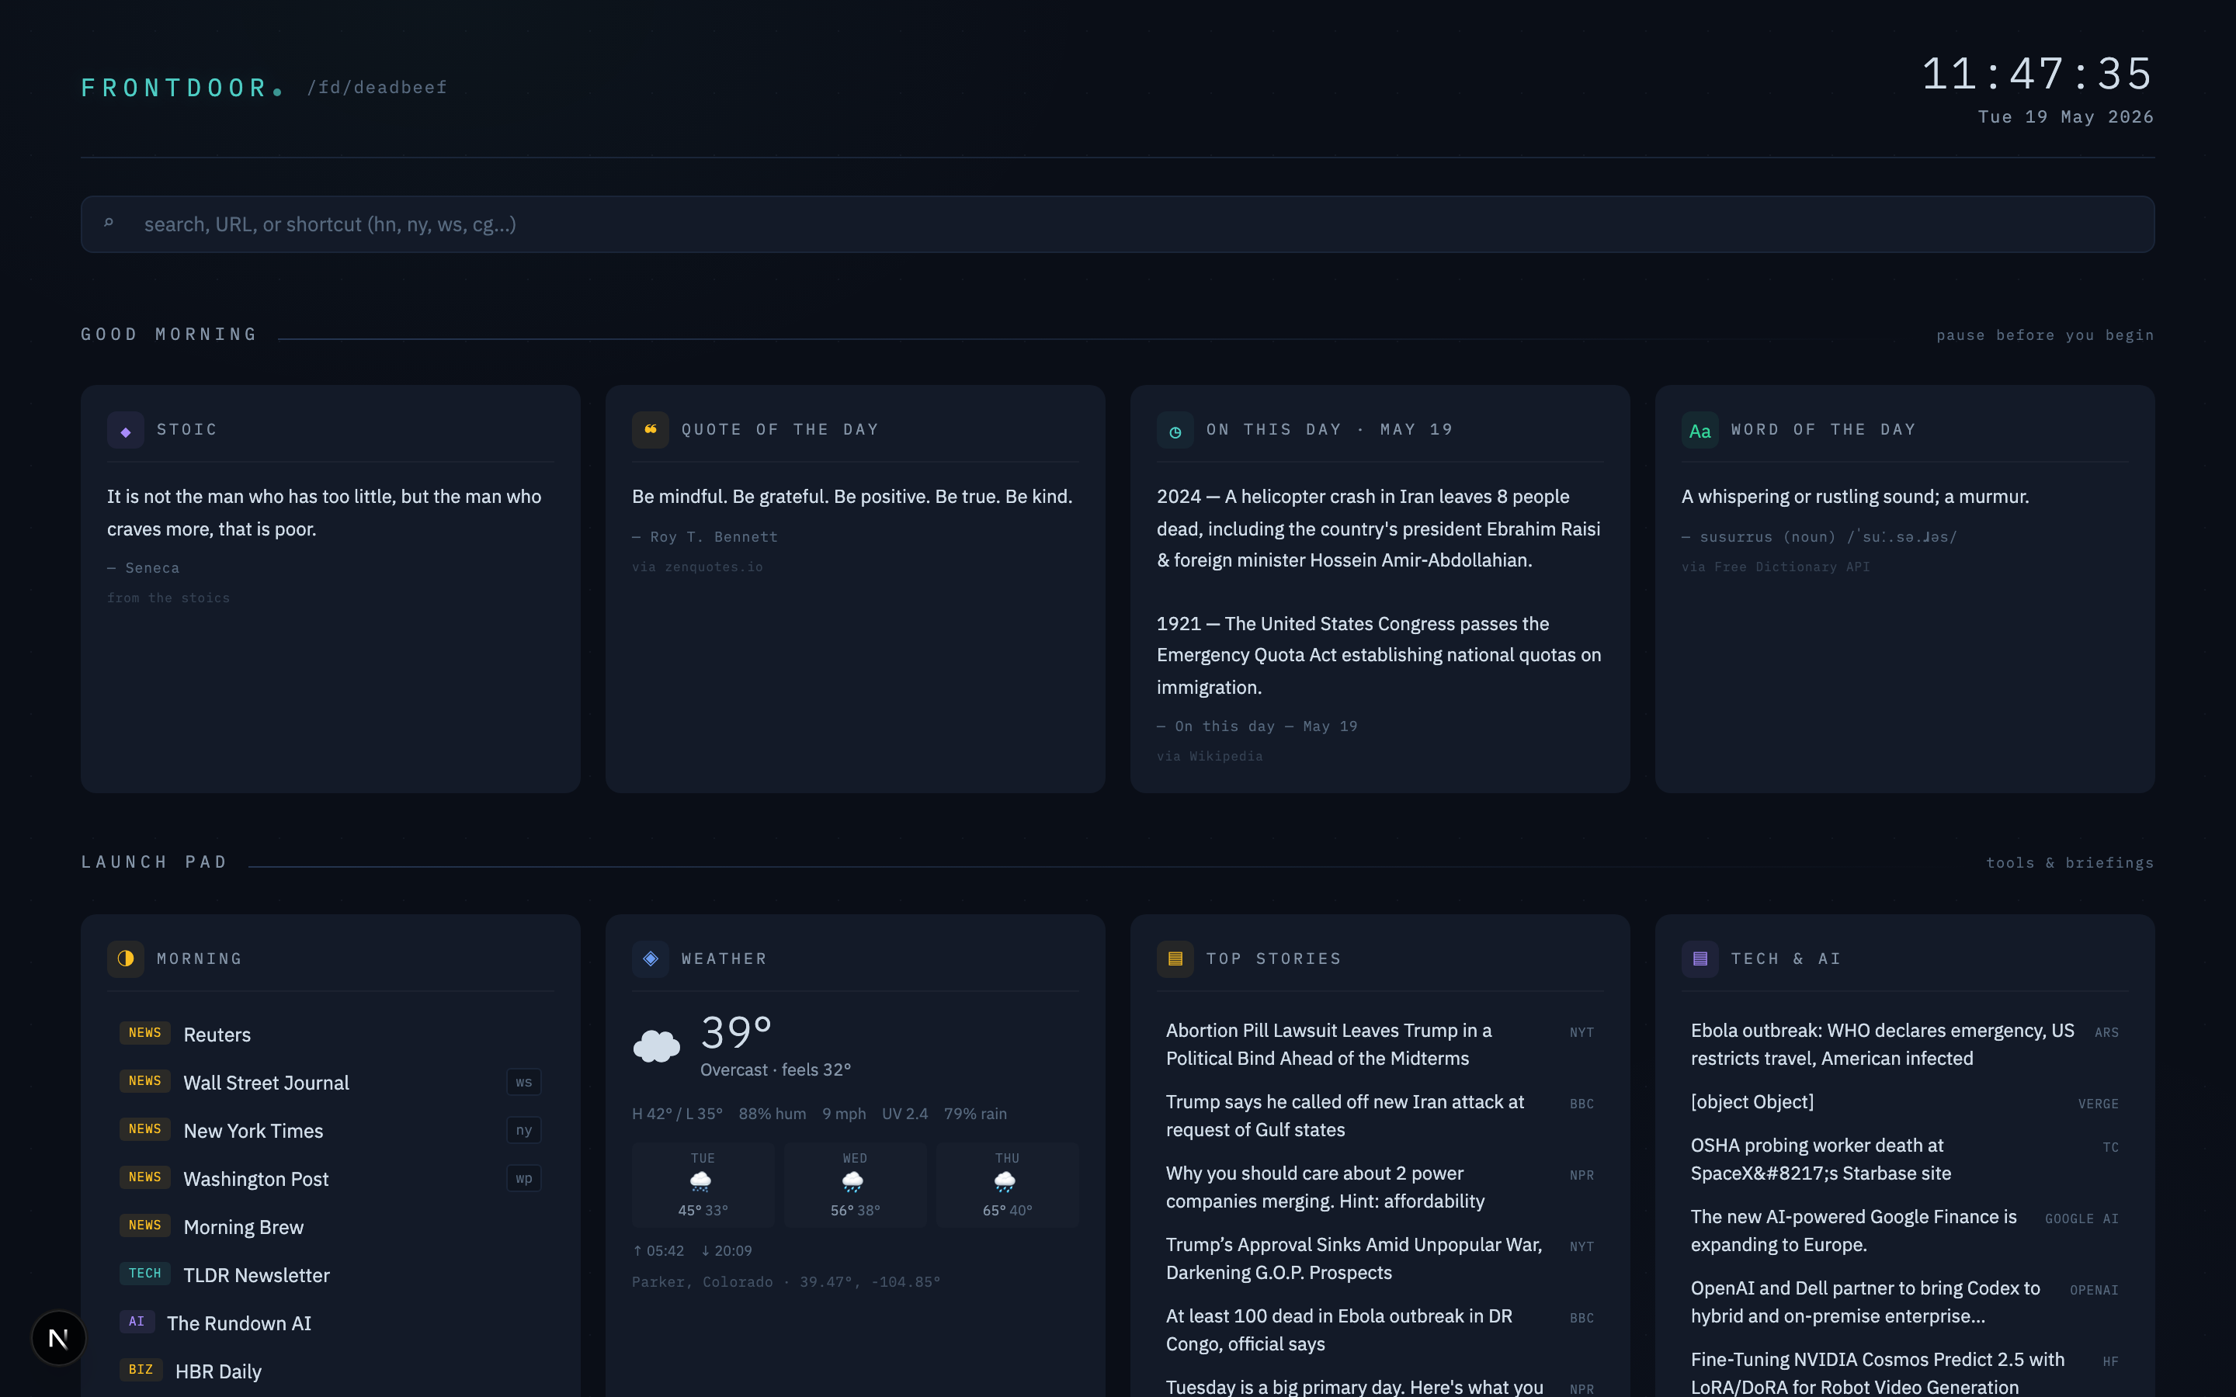Image resolution: width=2236 pixels, height=1397 pixels.
Task: Click the Seneca attribution
Action: tap(143, 568)
